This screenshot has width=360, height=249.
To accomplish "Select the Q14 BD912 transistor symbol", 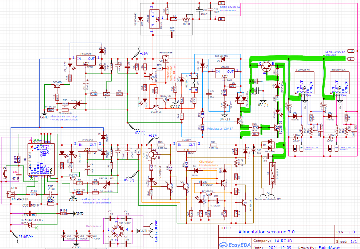I will coord(154,154).
